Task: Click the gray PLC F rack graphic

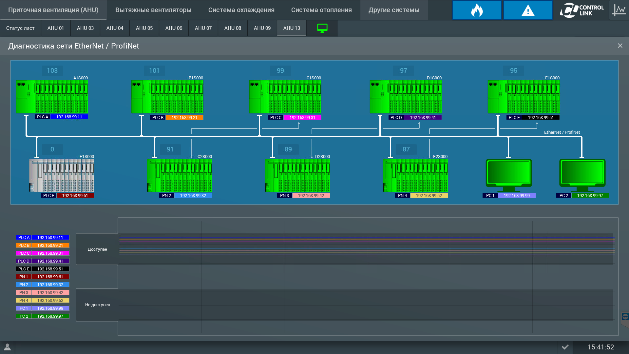Action: tap(62, 176)
